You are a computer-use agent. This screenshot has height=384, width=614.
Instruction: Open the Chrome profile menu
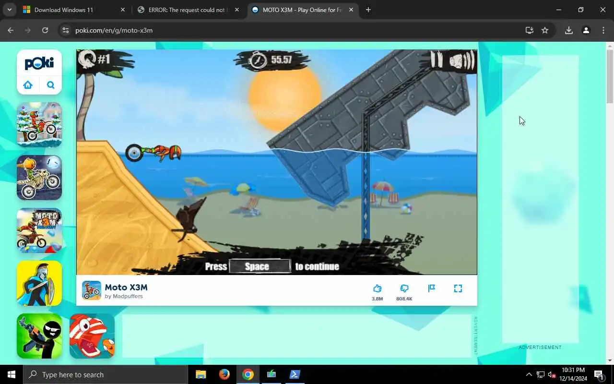coord(586,30)
